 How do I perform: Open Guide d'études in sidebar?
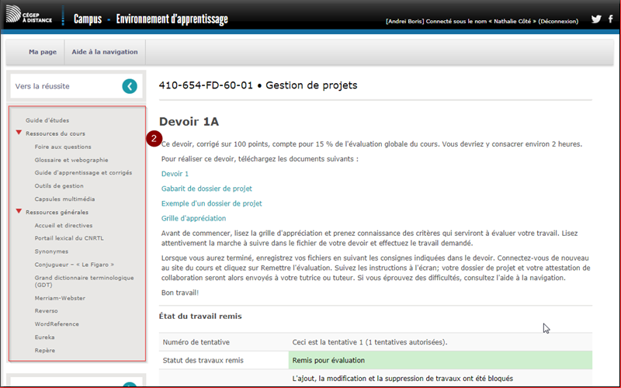(x=47, y=120)
